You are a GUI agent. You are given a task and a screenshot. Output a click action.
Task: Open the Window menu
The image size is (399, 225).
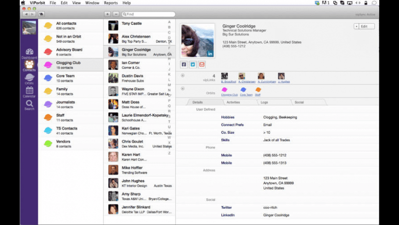(x=92, y=3)
